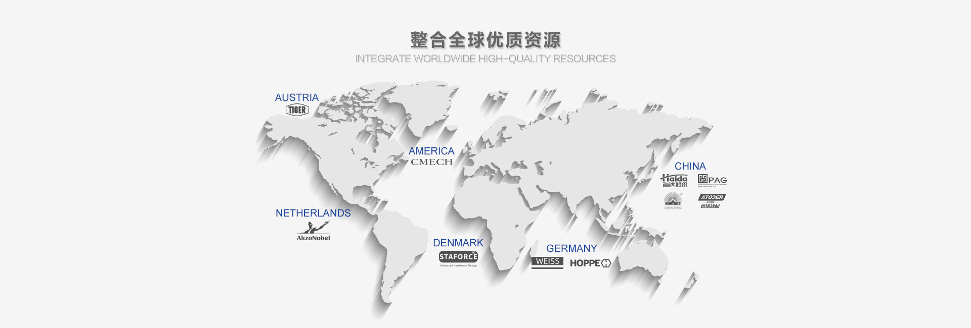Screen dimensions: 971x328
Task: Click the Lidalong fan-shaped logo
Action: click(x=673, y=201)
